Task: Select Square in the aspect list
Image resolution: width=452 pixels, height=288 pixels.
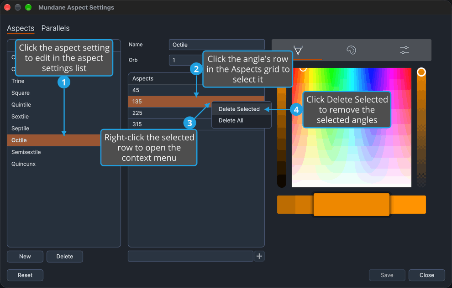Action: pos(63,93)
